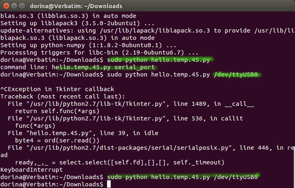Image resolution: width=295 pixels, height=188 pixels.
Task: Click the serialposix.py line 446 traceback entry
Action: (147, 151)
